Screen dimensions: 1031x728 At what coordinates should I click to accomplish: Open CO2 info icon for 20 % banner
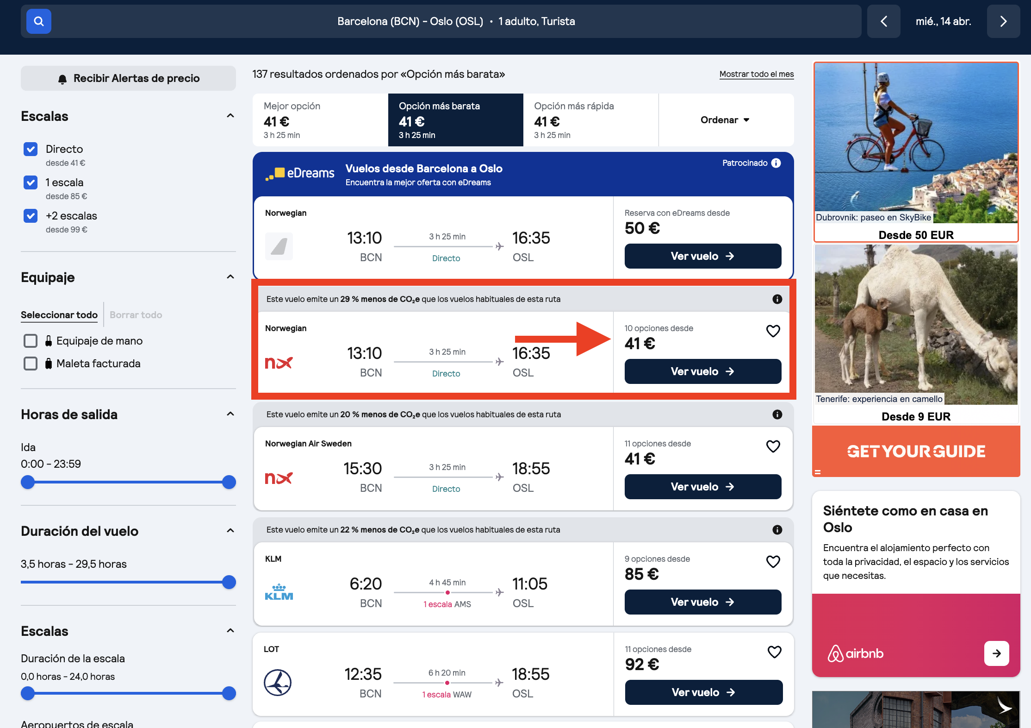(x=777, y=414)
